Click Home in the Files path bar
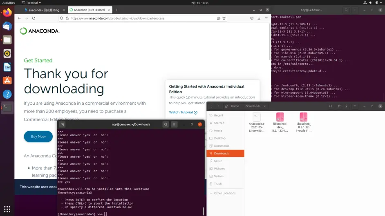The image size is (385, 216). tap(232, 106)
